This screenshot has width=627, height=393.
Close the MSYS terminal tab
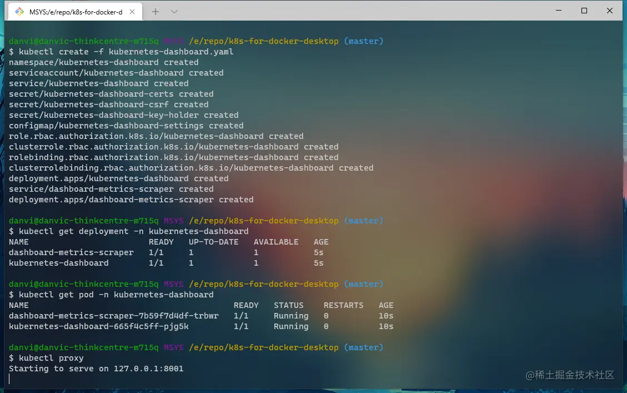point(132,12)
